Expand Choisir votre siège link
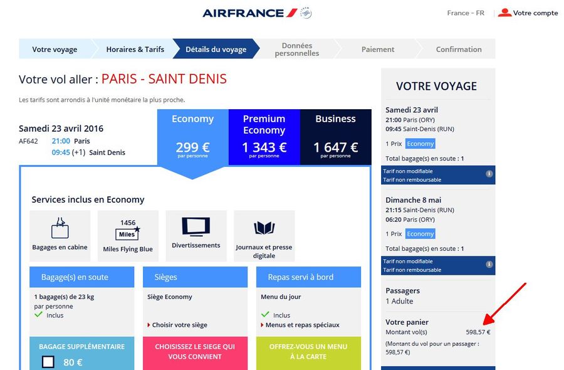 [177, 325]
